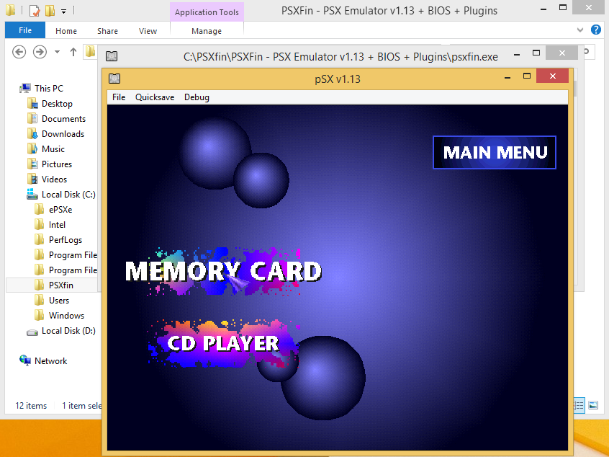Screen dimensions: 609x457
Task: Click the This PC computer icon
Action: (x=25, y=88)
